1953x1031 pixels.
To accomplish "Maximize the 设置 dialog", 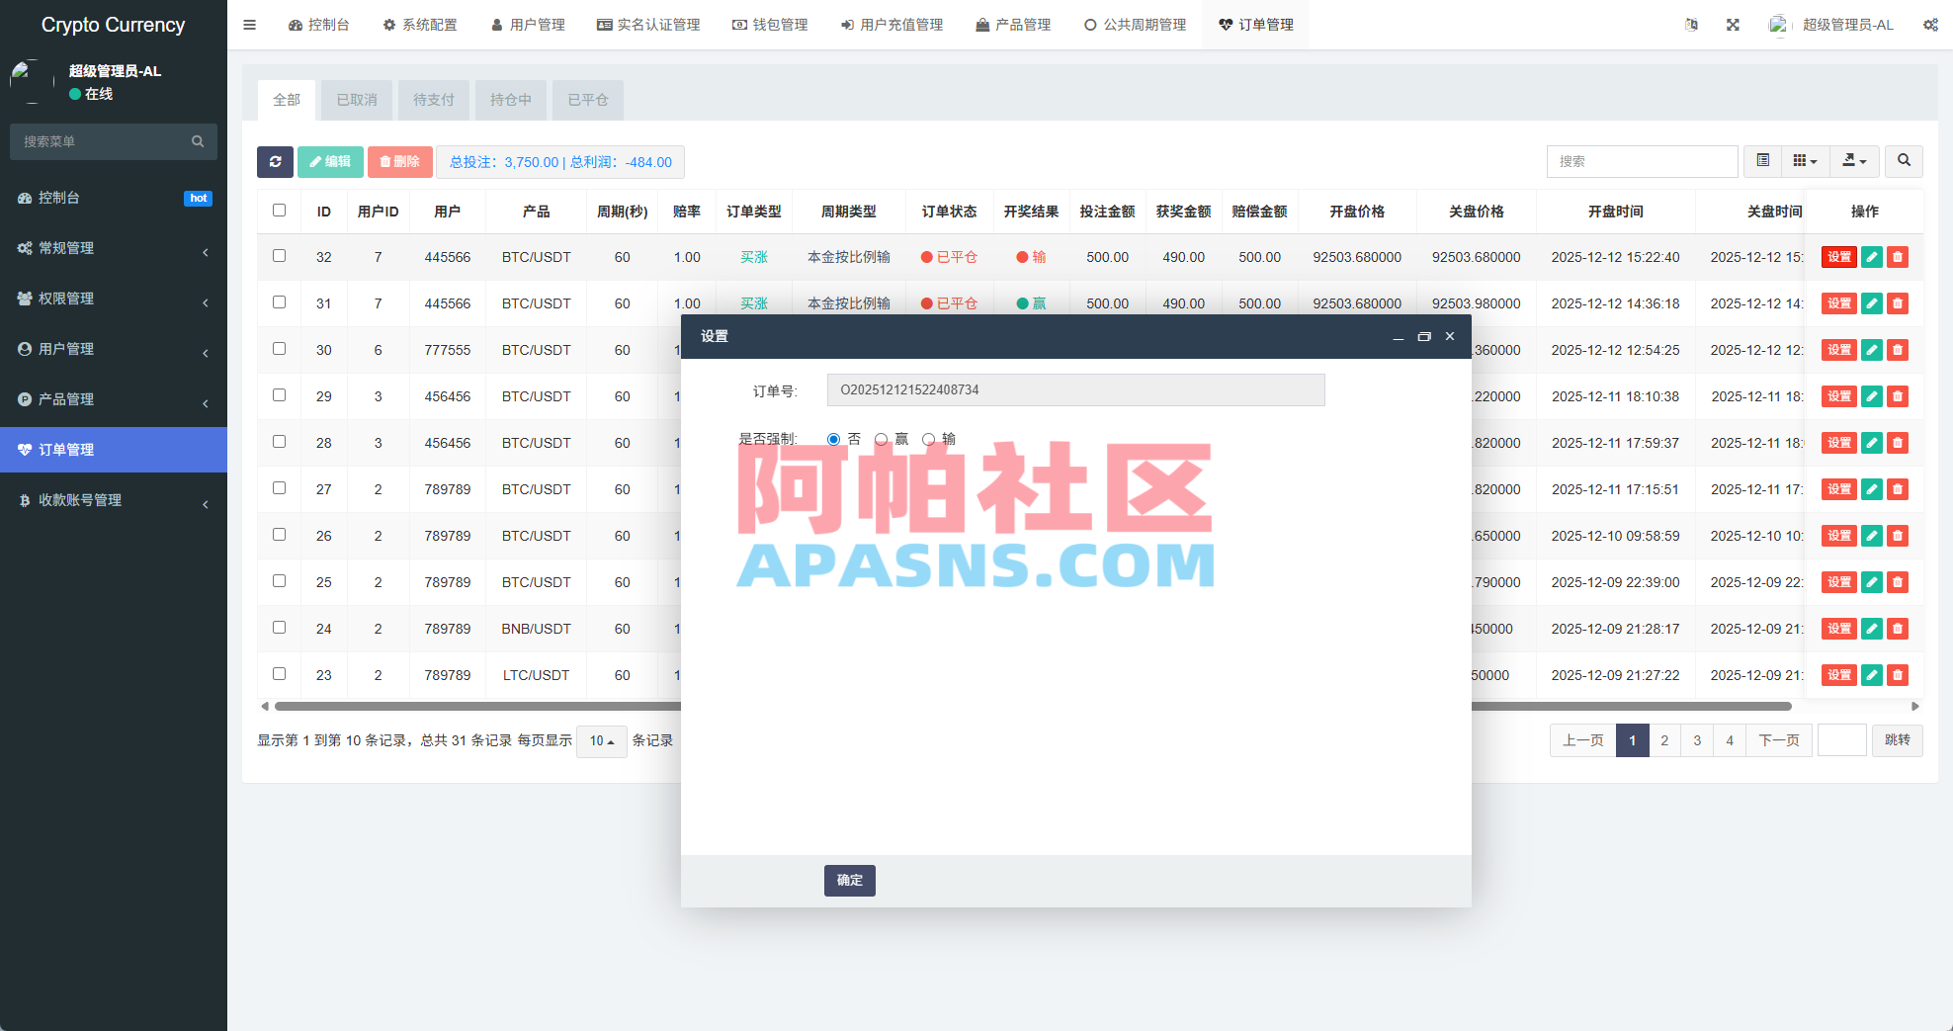I will (1424, 337).
